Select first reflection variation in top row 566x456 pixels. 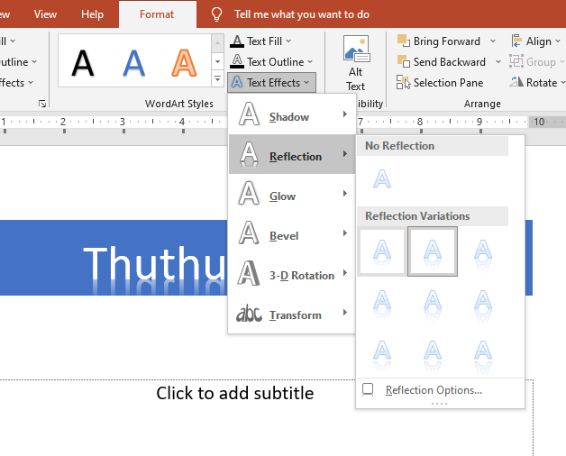[x=382, y=251]
